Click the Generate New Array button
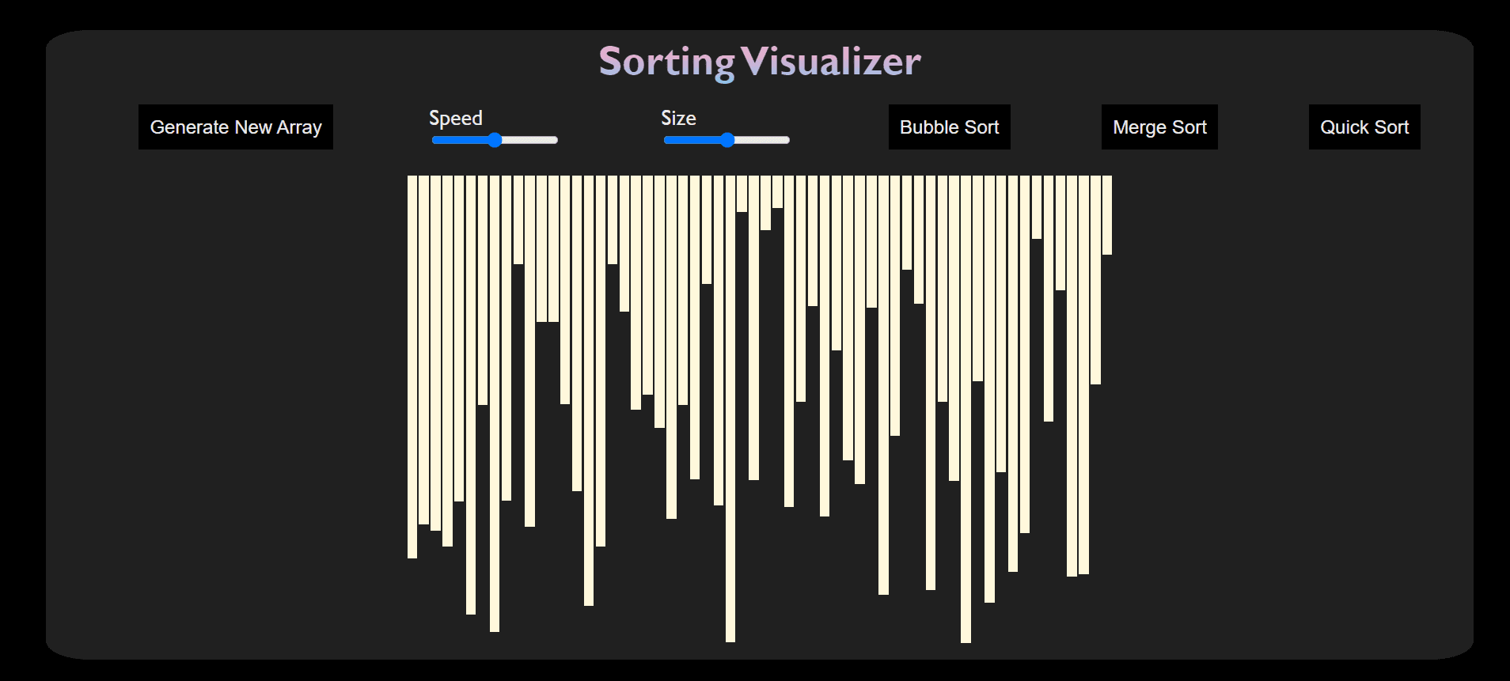Image resolution: width=1510 pixels, height=681 pixels. (x=235, y=127)
